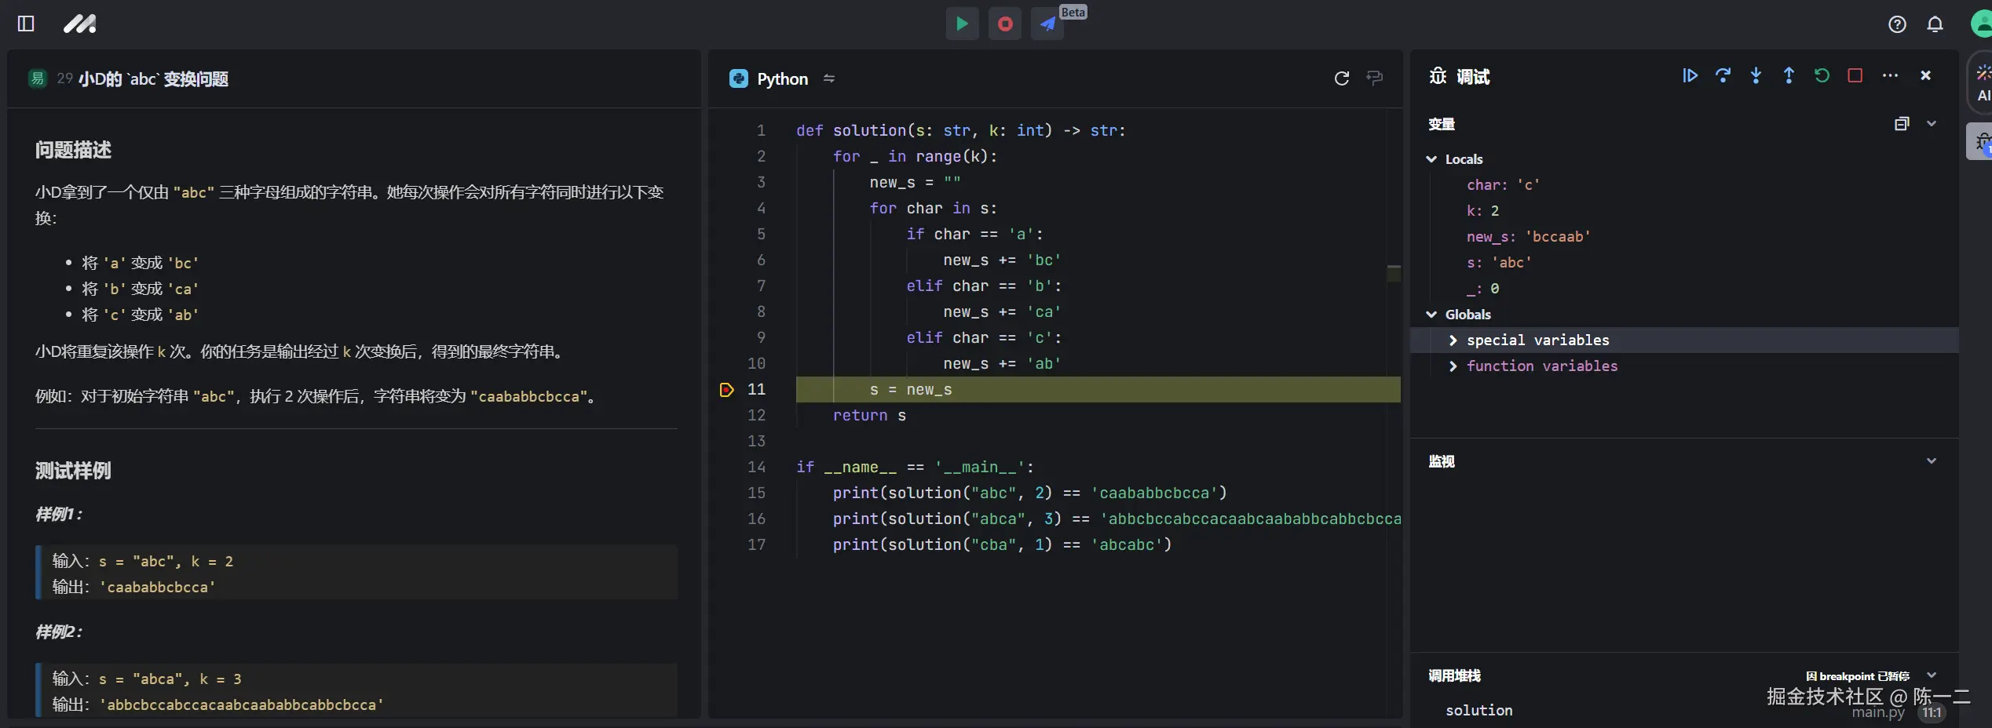Select local variable new_s: 'bccaab'

point(1528,236)
